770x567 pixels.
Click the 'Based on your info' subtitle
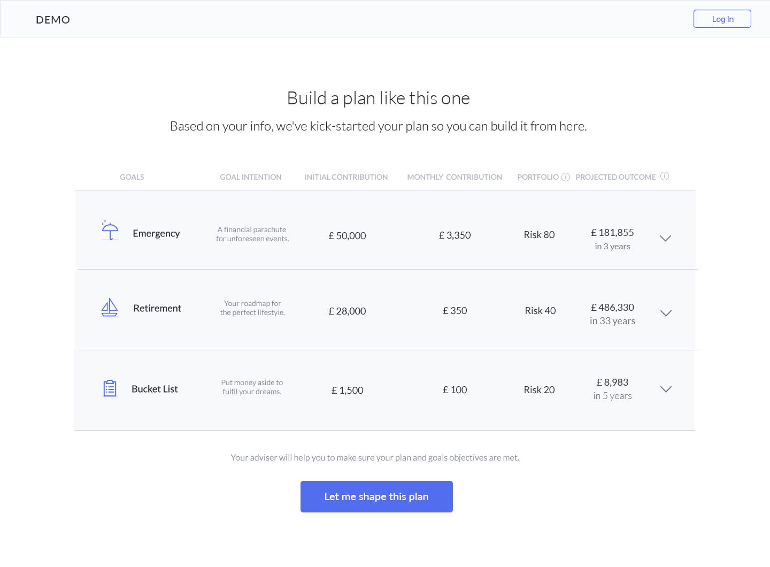(379, 126)
